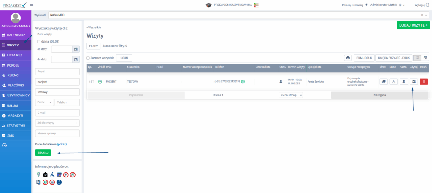Click the printer icon above the table

point(348,58)
